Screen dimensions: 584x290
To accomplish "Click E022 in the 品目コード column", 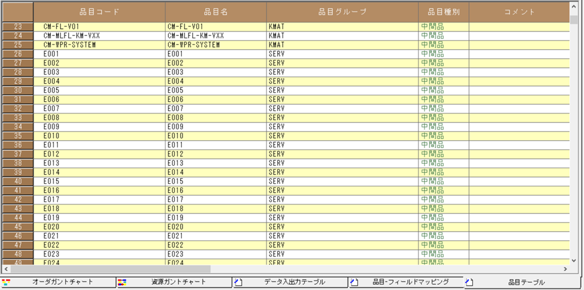I will [x=99, y=245].
